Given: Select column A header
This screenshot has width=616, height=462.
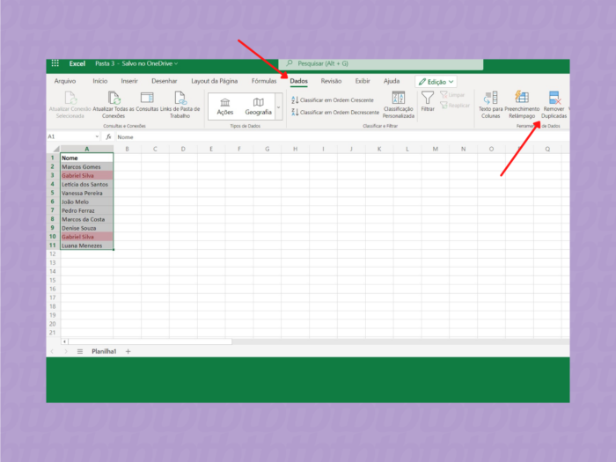Looking at the screenshot, I should click(x=87, y=149).
